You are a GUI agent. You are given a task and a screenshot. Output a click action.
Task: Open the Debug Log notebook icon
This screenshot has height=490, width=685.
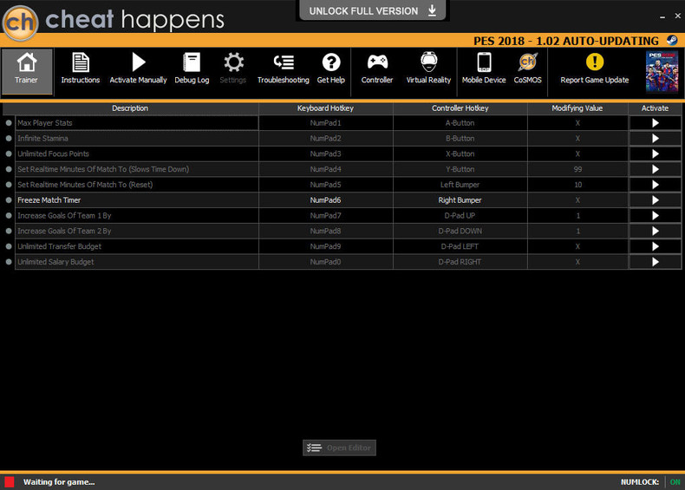(x=192, y=62)
